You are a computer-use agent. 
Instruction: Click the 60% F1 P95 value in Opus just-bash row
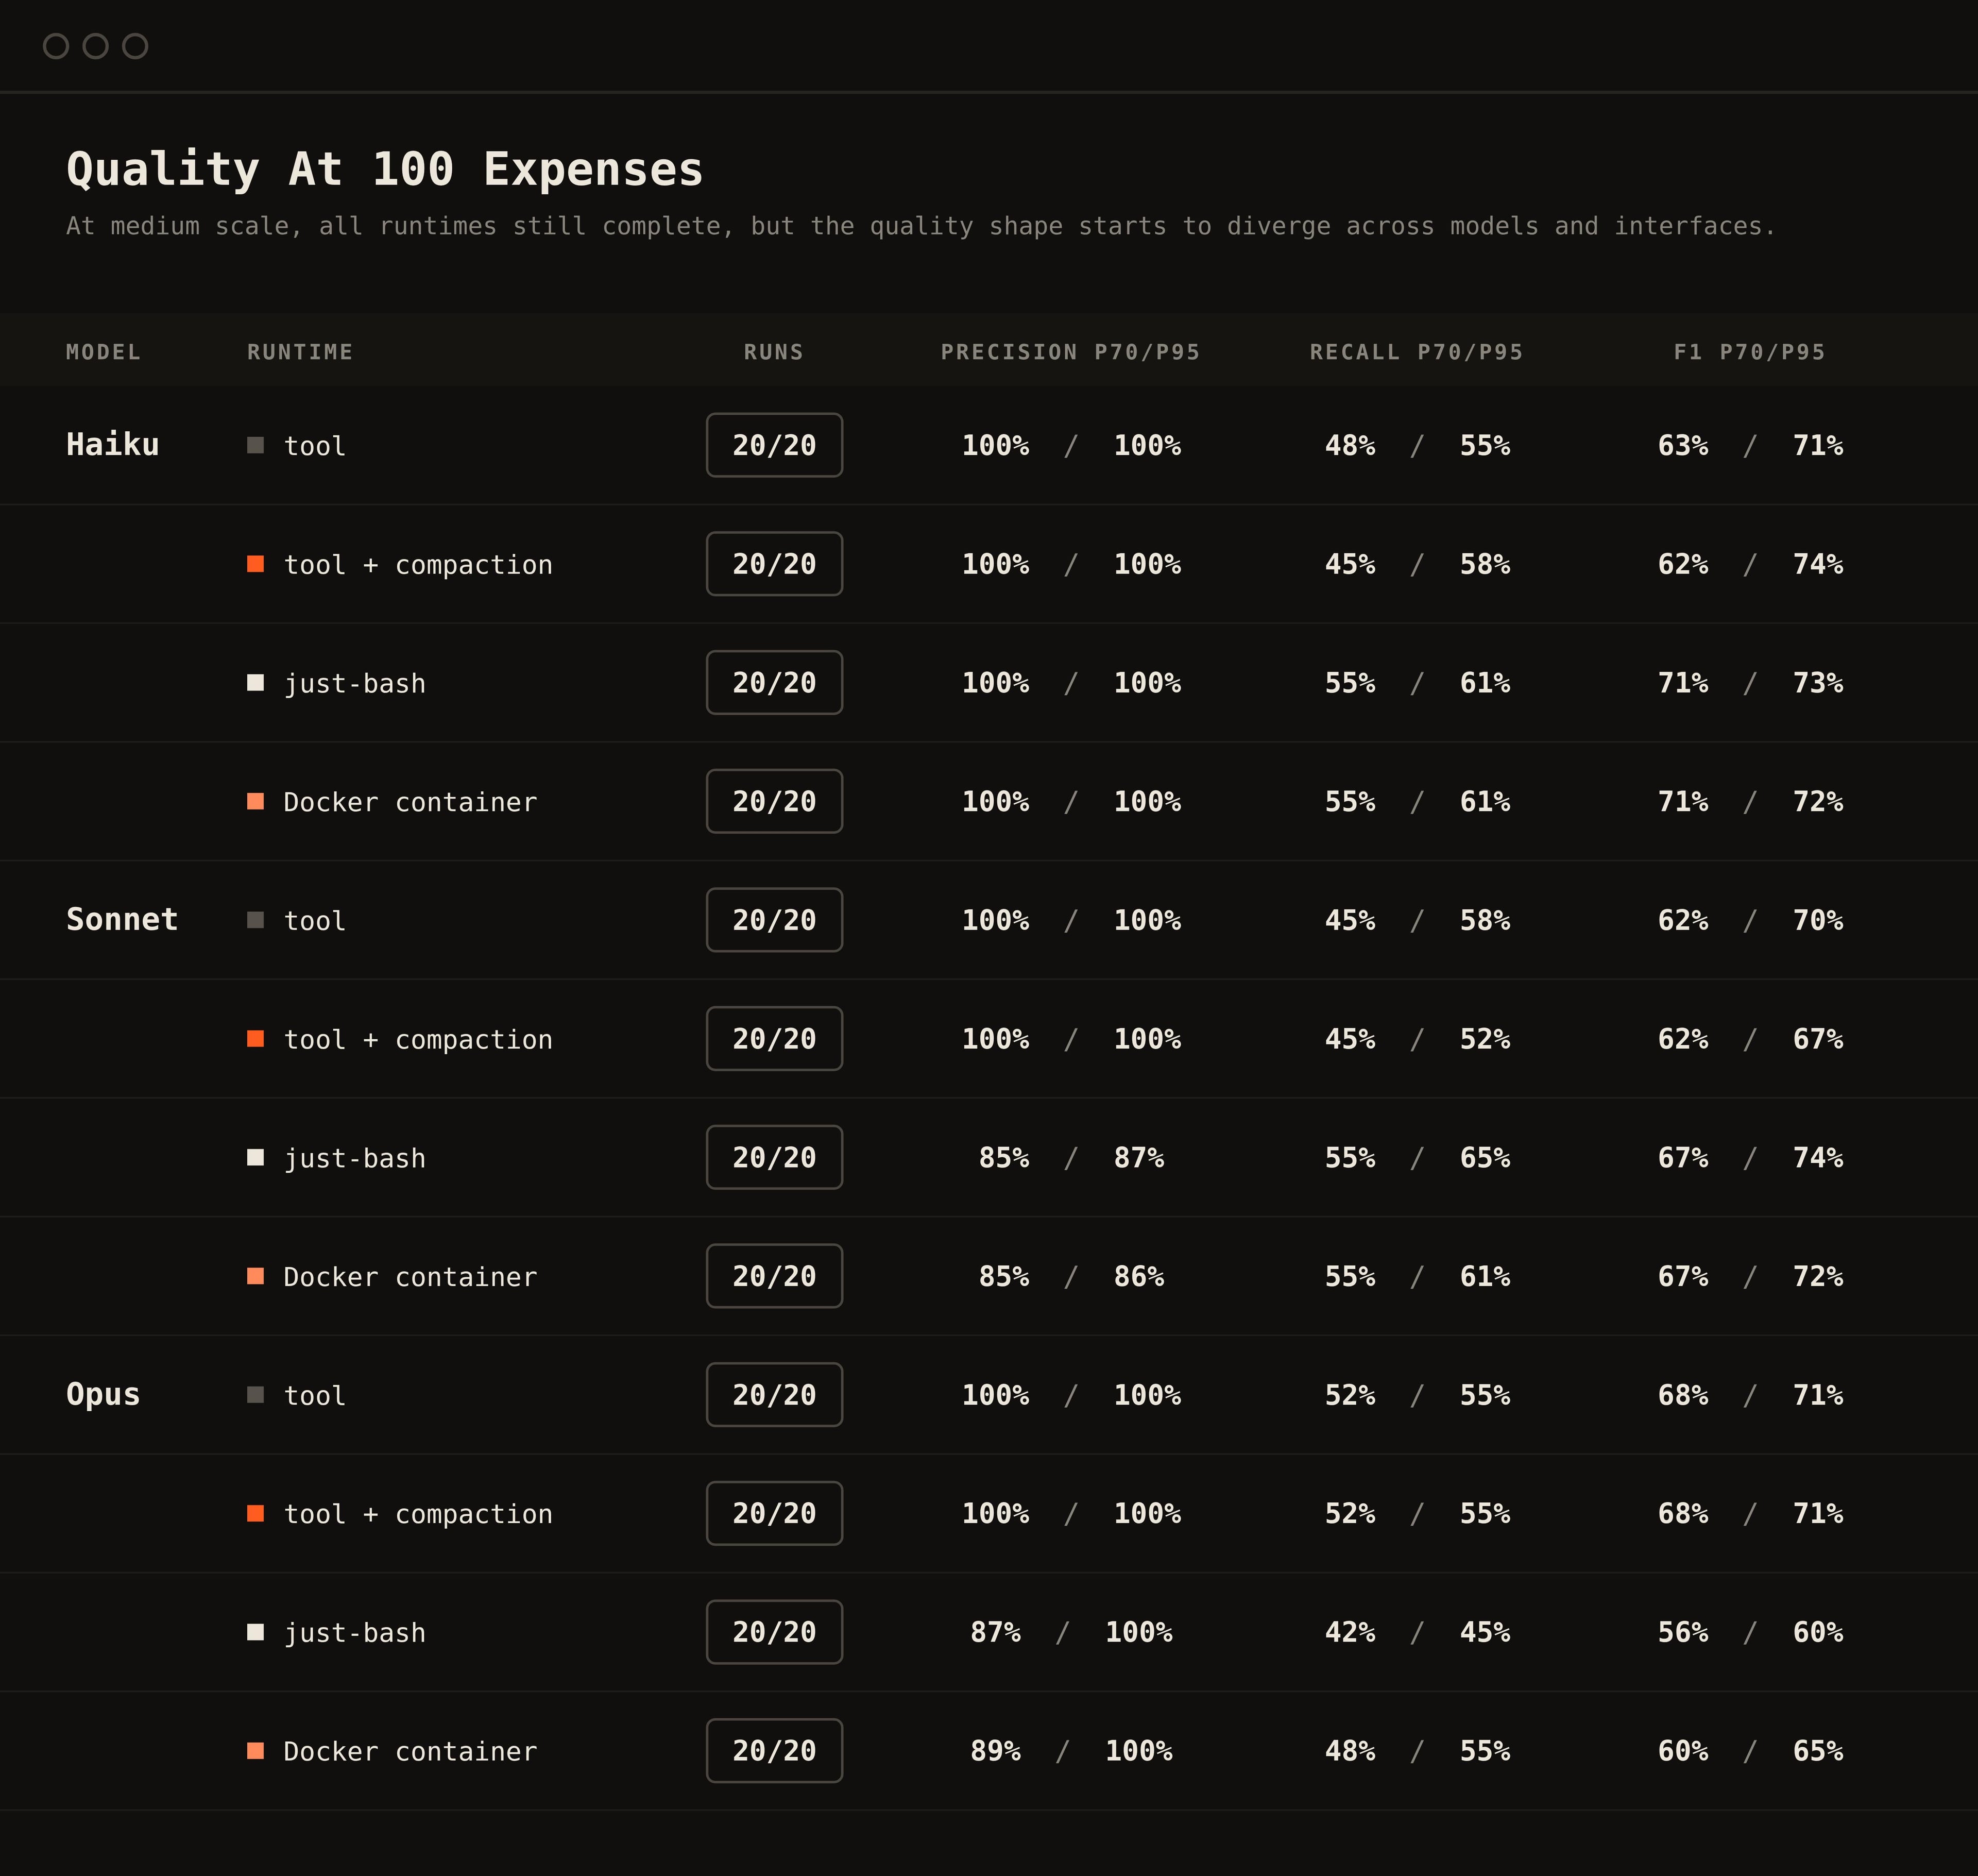(1818, 1633)
